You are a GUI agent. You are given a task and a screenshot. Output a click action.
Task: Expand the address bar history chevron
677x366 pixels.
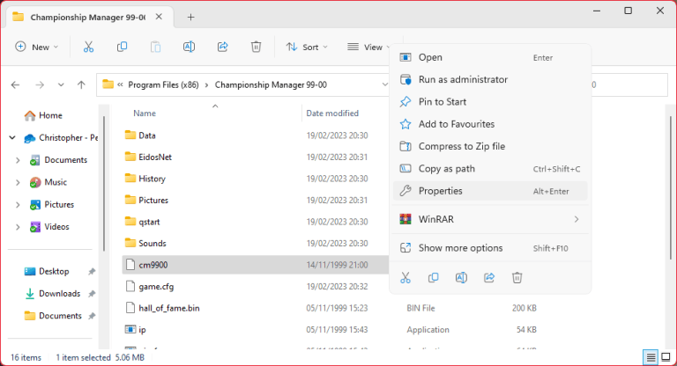384,85
